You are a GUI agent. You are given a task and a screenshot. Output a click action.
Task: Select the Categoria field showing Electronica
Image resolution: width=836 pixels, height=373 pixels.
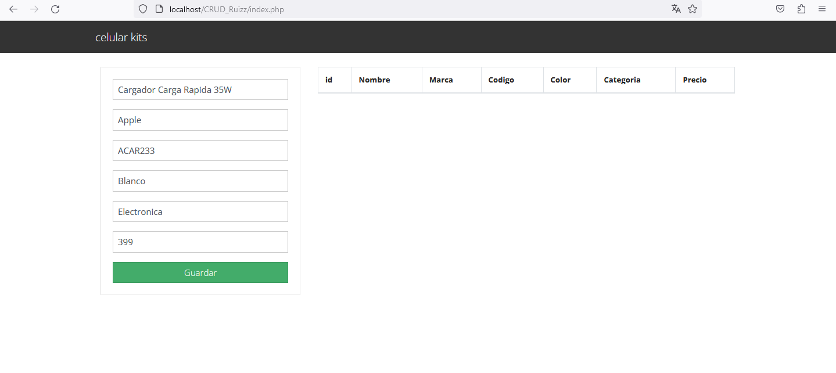coord(200,211)
